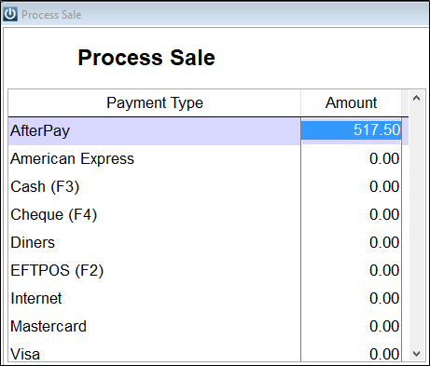Click the EFTPOS (F2) amount cell

tap(351, 270)
